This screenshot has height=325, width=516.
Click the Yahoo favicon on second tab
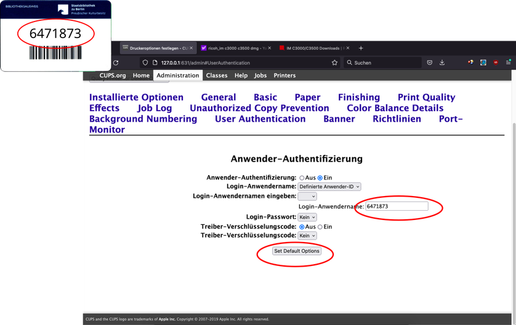click(x=204, y=48)
